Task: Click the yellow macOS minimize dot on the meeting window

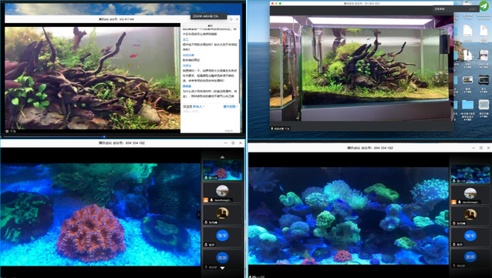Action: pos(276,3)
